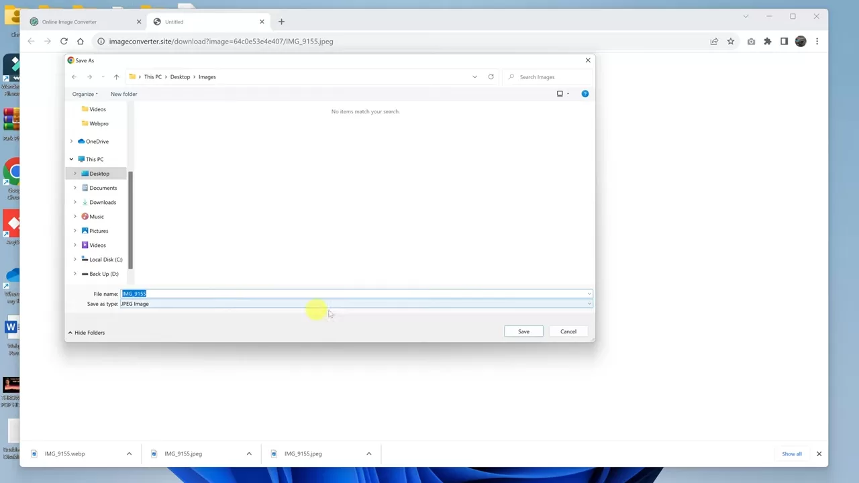Viewport: 859px width, 483px height.
Task: Switch to Online Image Converter tab
Action: pyautogui.click(x=69, y=22)
